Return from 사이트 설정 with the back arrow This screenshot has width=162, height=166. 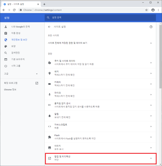(x=49, y=27)
